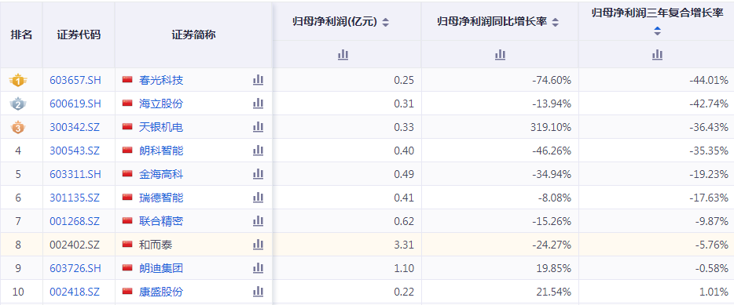Viewport: 734px width, 305px height.
Task: Open bar chart icon for 和而泰
Action: tap(258, 245)
